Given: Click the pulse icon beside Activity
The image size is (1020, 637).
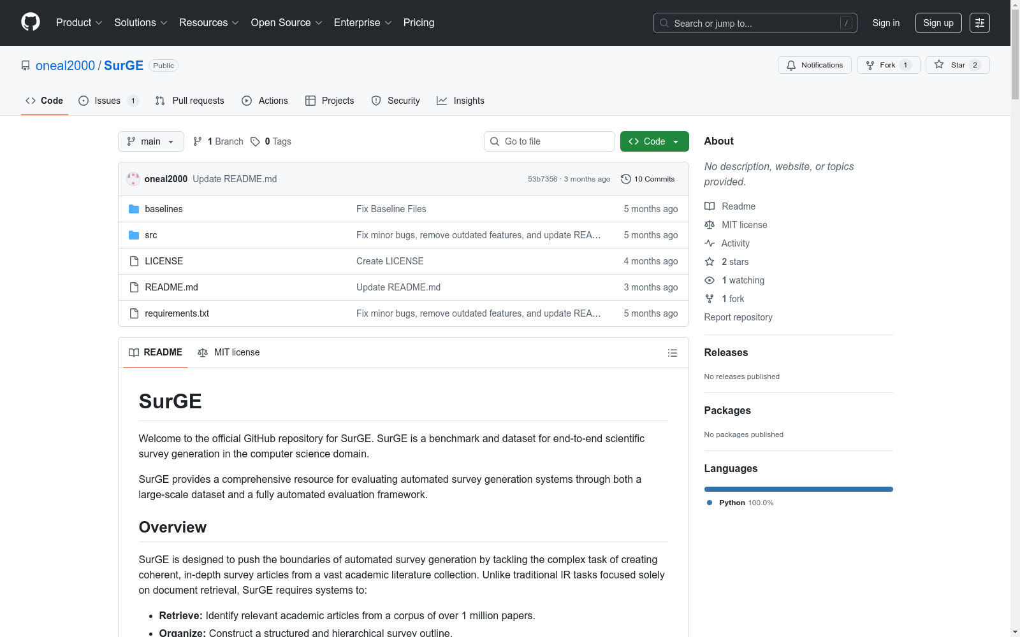Looking at the screenshot, I should point(710,243).
